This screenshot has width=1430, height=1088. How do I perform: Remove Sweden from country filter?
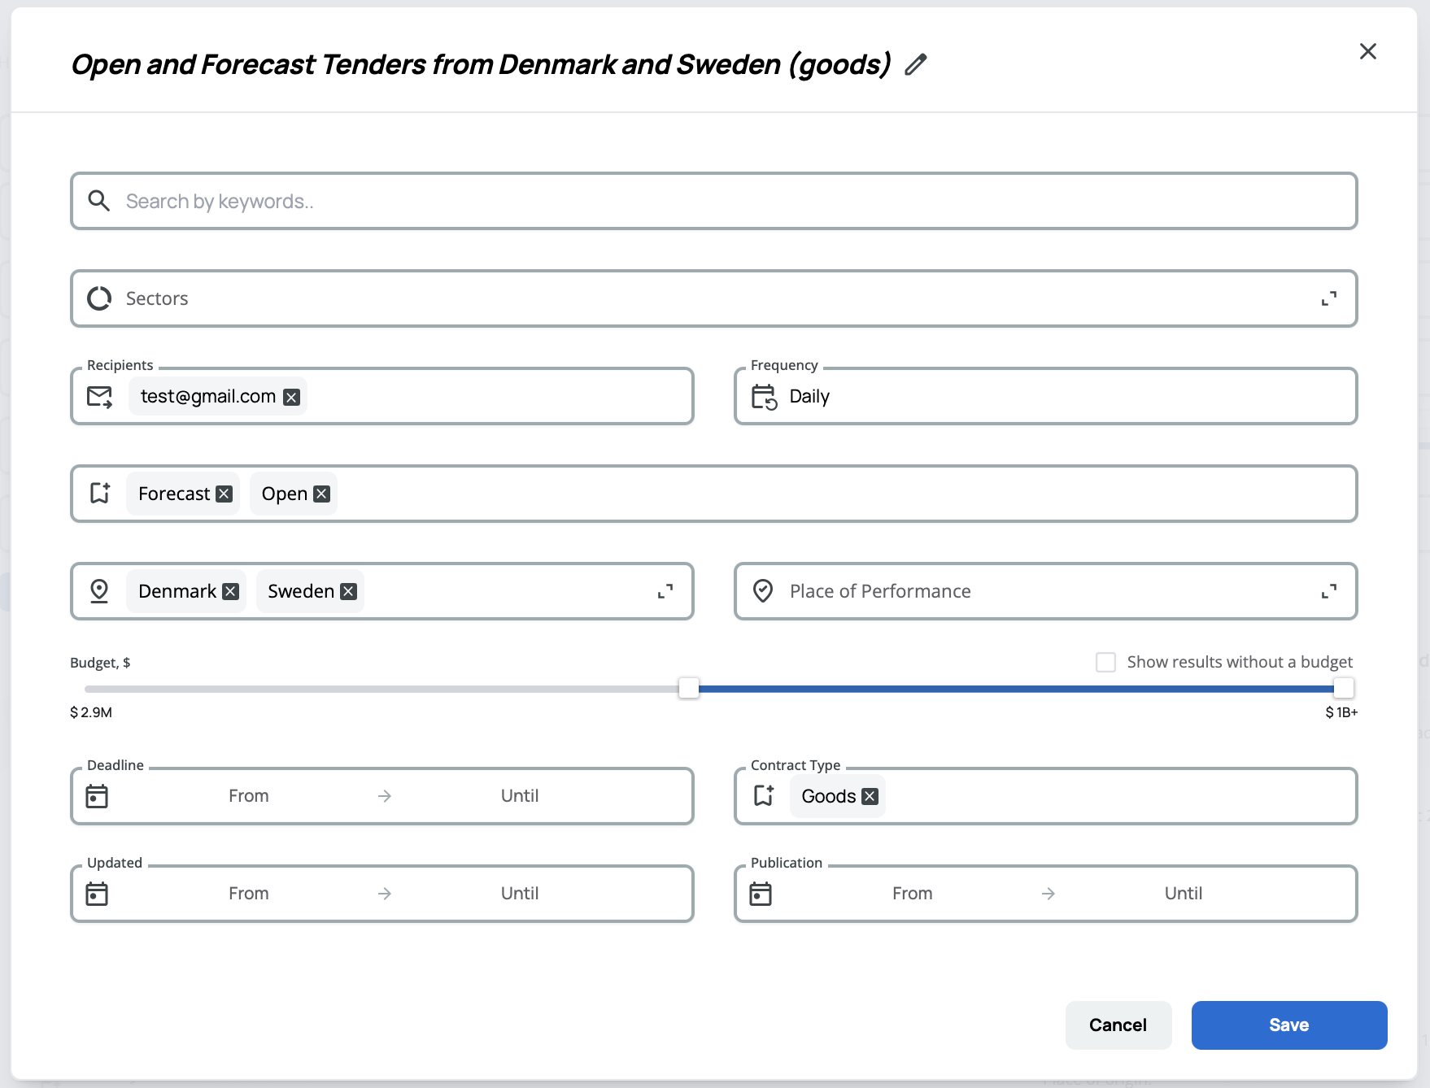[349, 592]
